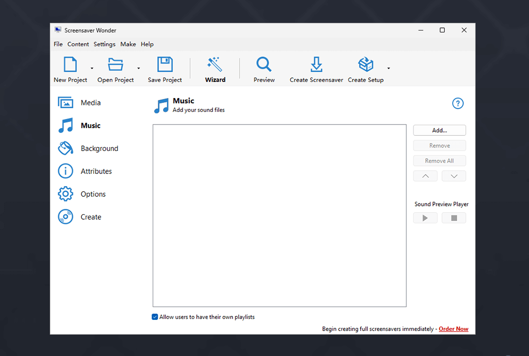Open the Settings menu
The width and height of the screenshot is (529, 356).
coord(104,44)
